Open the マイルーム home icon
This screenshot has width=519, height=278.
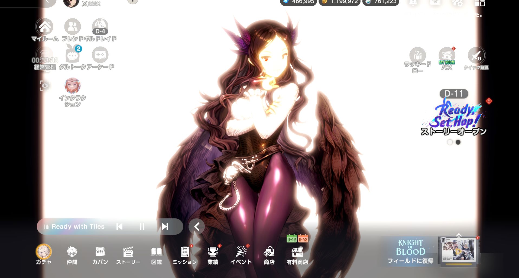(45, 27)
